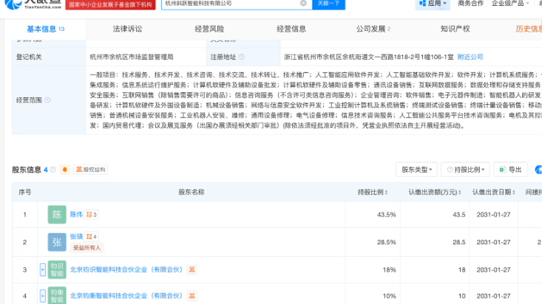Image resolution: width=542 pixels, height=304 pixels.
Task: Click help icon next to 经营范围
Action: pos(47,100)
